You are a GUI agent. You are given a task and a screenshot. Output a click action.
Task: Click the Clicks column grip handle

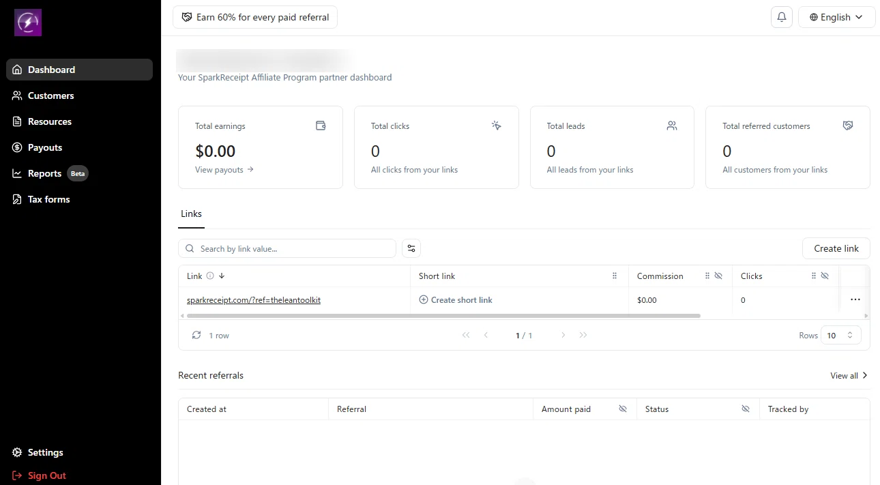(x=814, y=276)
